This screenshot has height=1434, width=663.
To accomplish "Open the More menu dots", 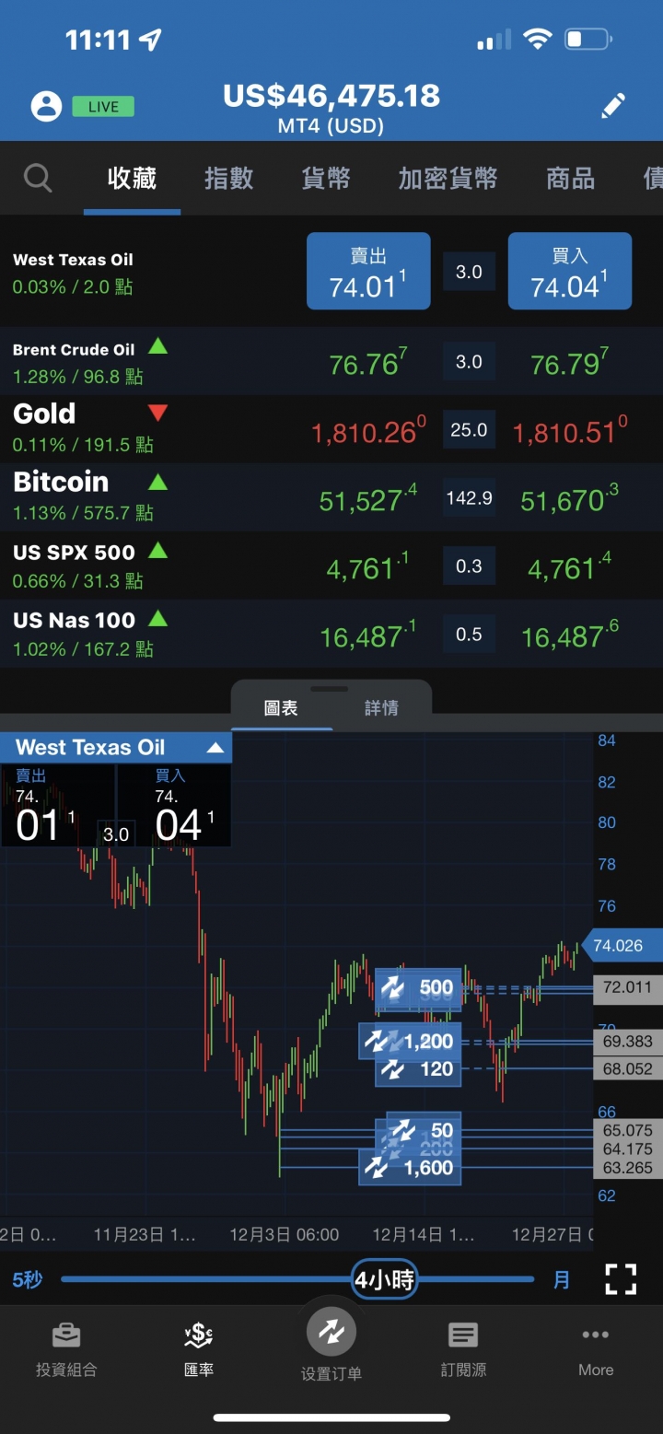I will coord(596,1334).
